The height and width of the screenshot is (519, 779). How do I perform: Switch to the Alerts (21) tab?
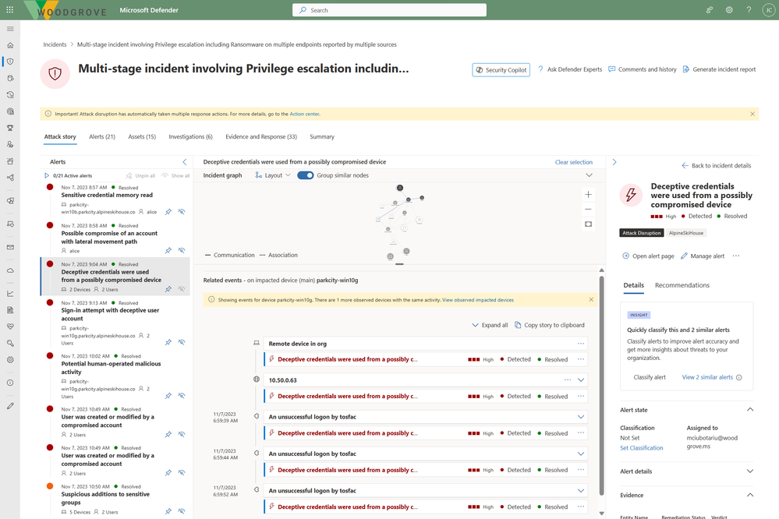click(102, 136)
